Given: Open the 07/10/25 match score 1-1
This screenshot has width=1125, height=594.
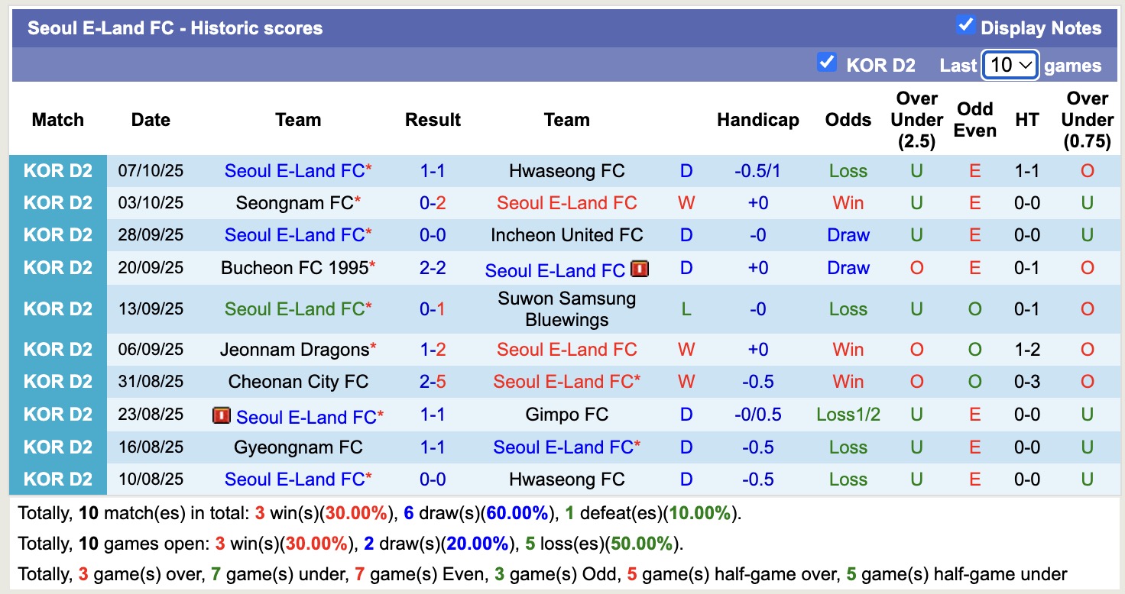Looking at the screenshot, I should 433,171.
